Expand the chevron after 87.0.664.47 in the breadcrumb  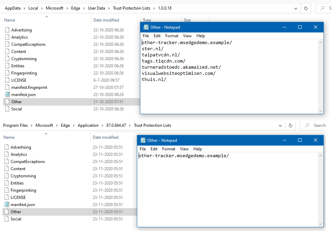130,125
